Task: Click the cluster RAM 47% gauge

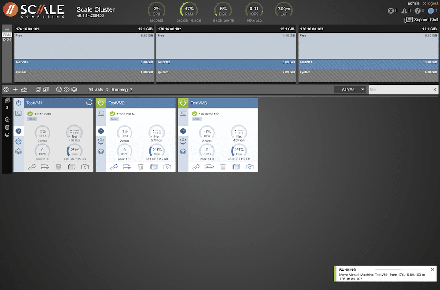Action: point(189,11)
